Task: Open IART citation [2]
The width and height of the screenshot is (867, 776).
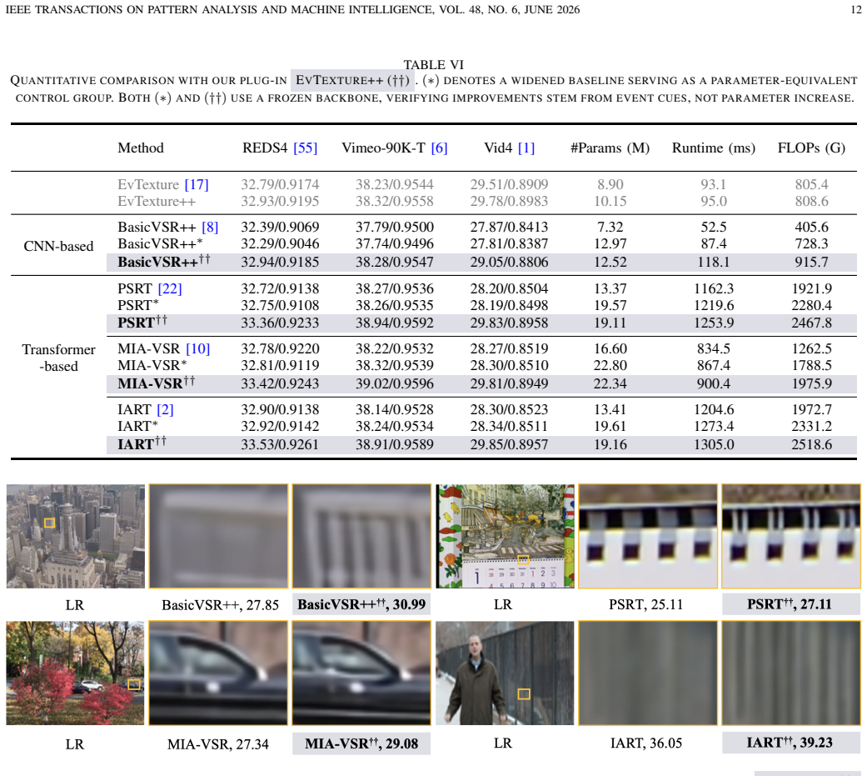Action: tap(166, 409)
